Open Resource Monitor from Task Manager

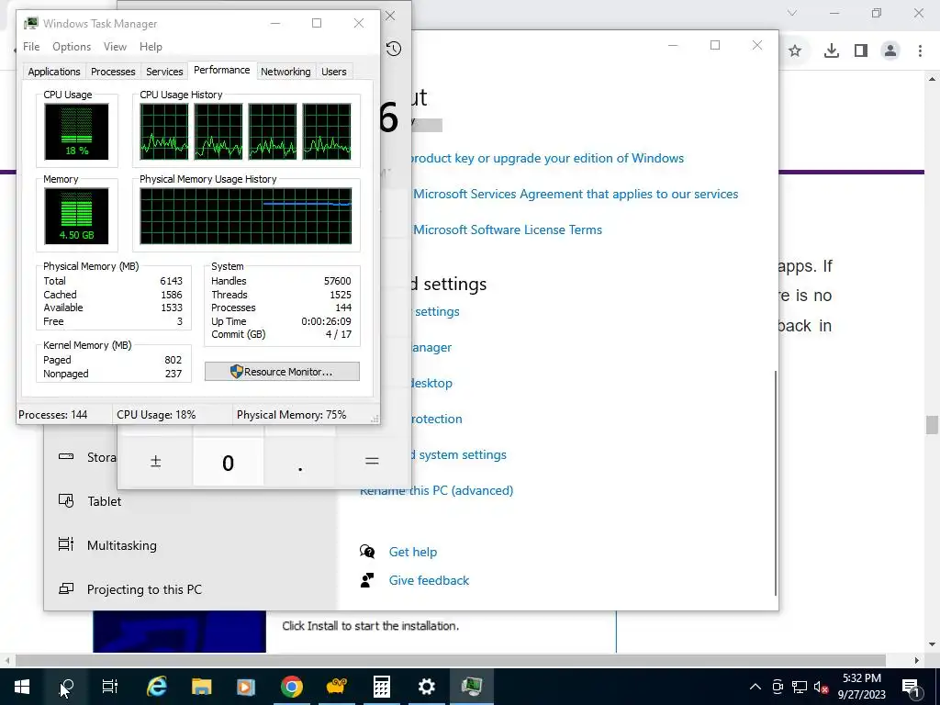283,372
